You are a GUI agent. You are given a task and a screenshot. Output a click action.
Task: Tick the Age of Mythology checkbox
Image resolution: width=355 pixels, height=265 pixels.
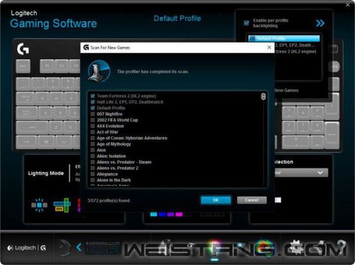click(92, 144)
